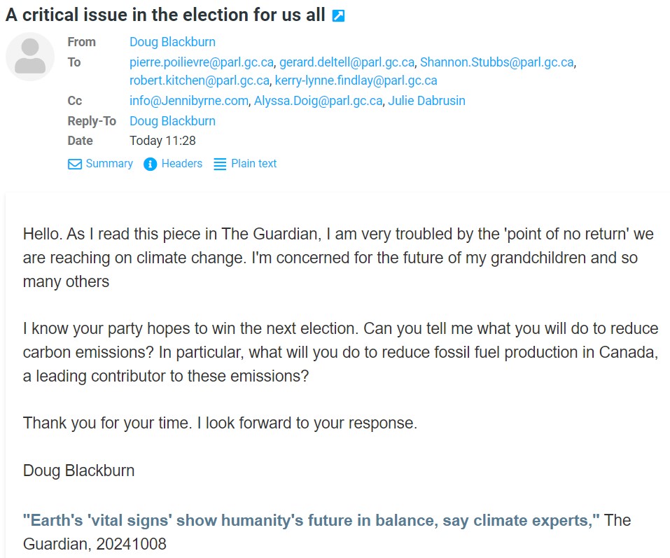Image resolution: width=670 pixels, height=558 pixels.
Task: Click the Plain text lines icon
Action: point(220,165)
